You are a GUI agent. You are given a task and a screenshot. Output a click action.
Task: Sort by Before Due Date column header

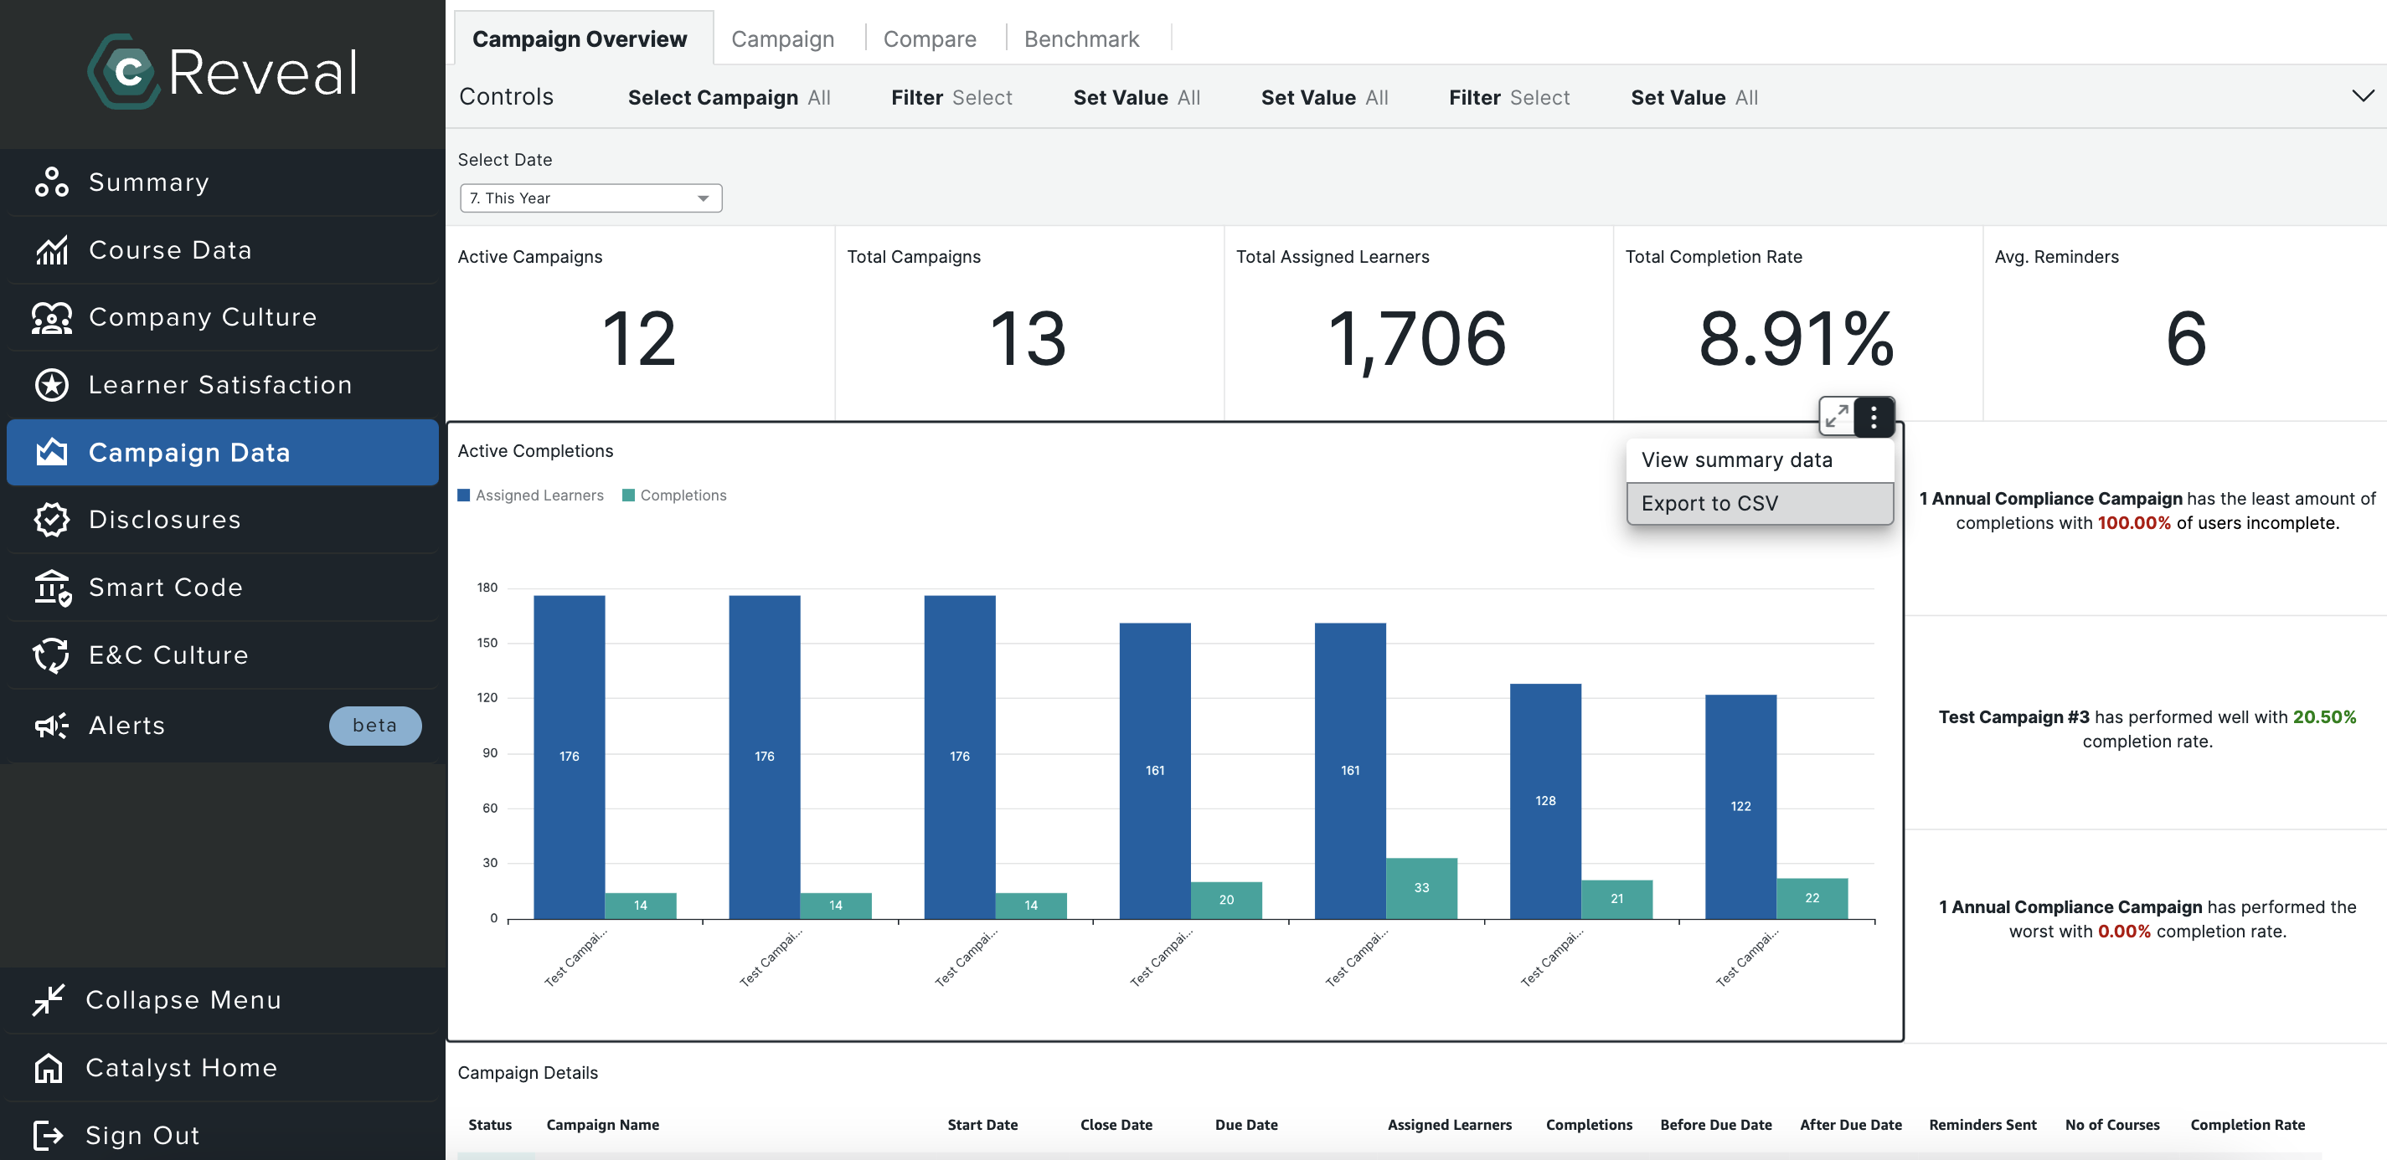[1715, 1125]
